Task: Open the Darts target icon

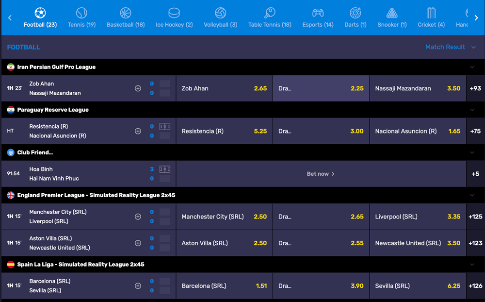Action: [x=356, y=13]
